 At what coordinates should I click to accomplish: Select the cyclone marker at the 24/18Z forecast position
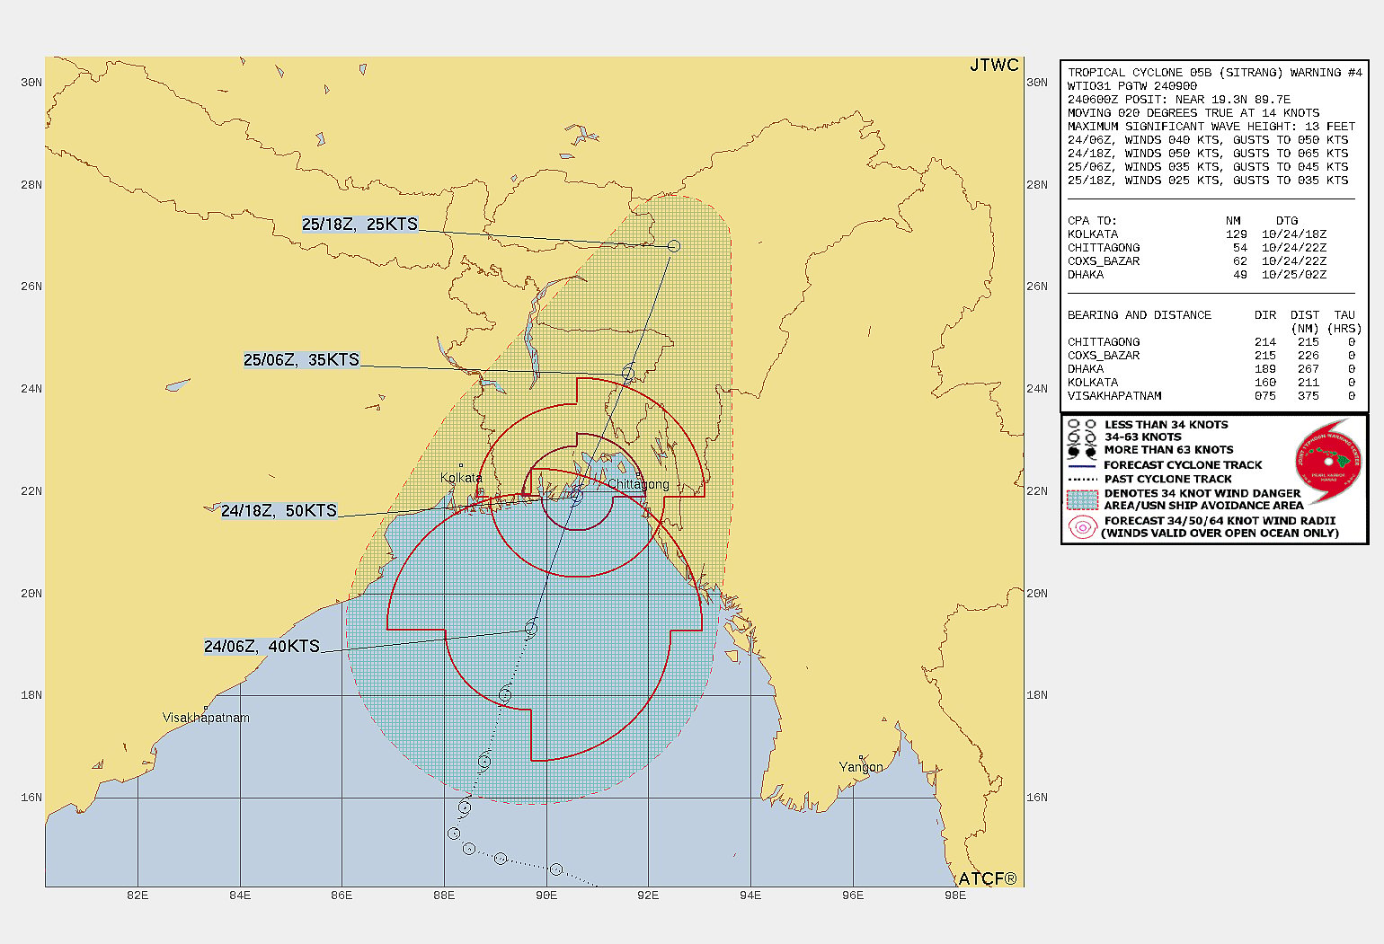click(x=576, y=496)
